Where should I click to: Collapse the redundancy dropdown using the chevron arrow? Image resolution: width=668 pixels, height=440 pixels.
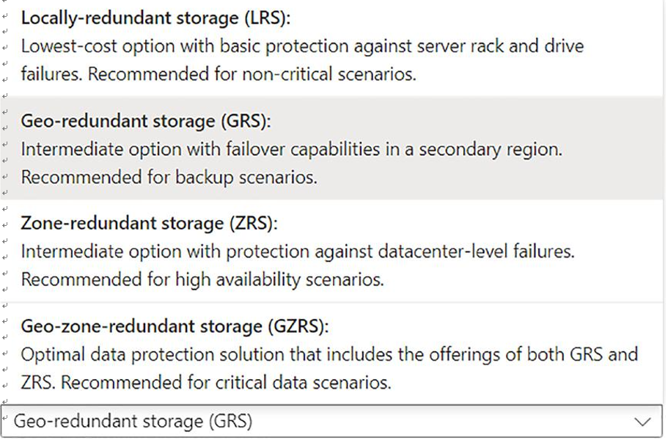tap(642, 422)
